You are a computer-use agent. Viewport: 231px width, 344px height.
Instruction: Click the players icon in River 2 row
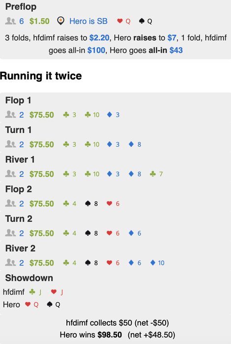coord(10,262)
